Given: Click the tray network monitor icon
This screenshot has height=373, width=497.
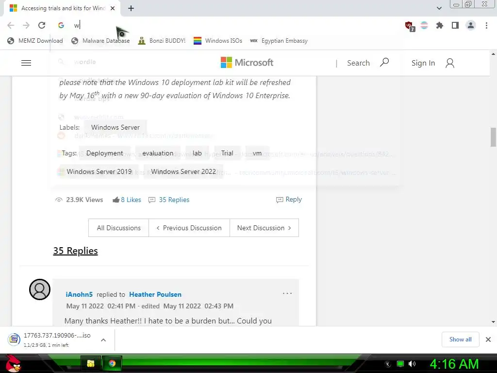Looking at the screenshot, I should pos(400,364).
